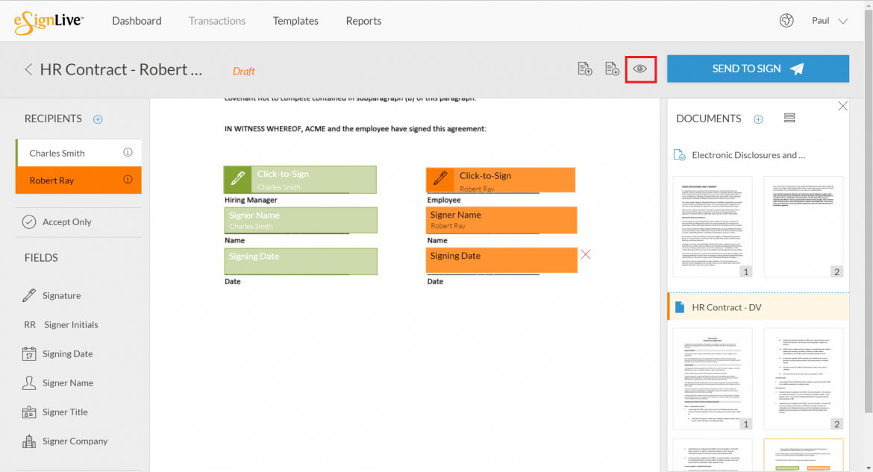Screen dimensions: 873x472
Task: View Charles Smith's recipient info
Action: point(126,152)
